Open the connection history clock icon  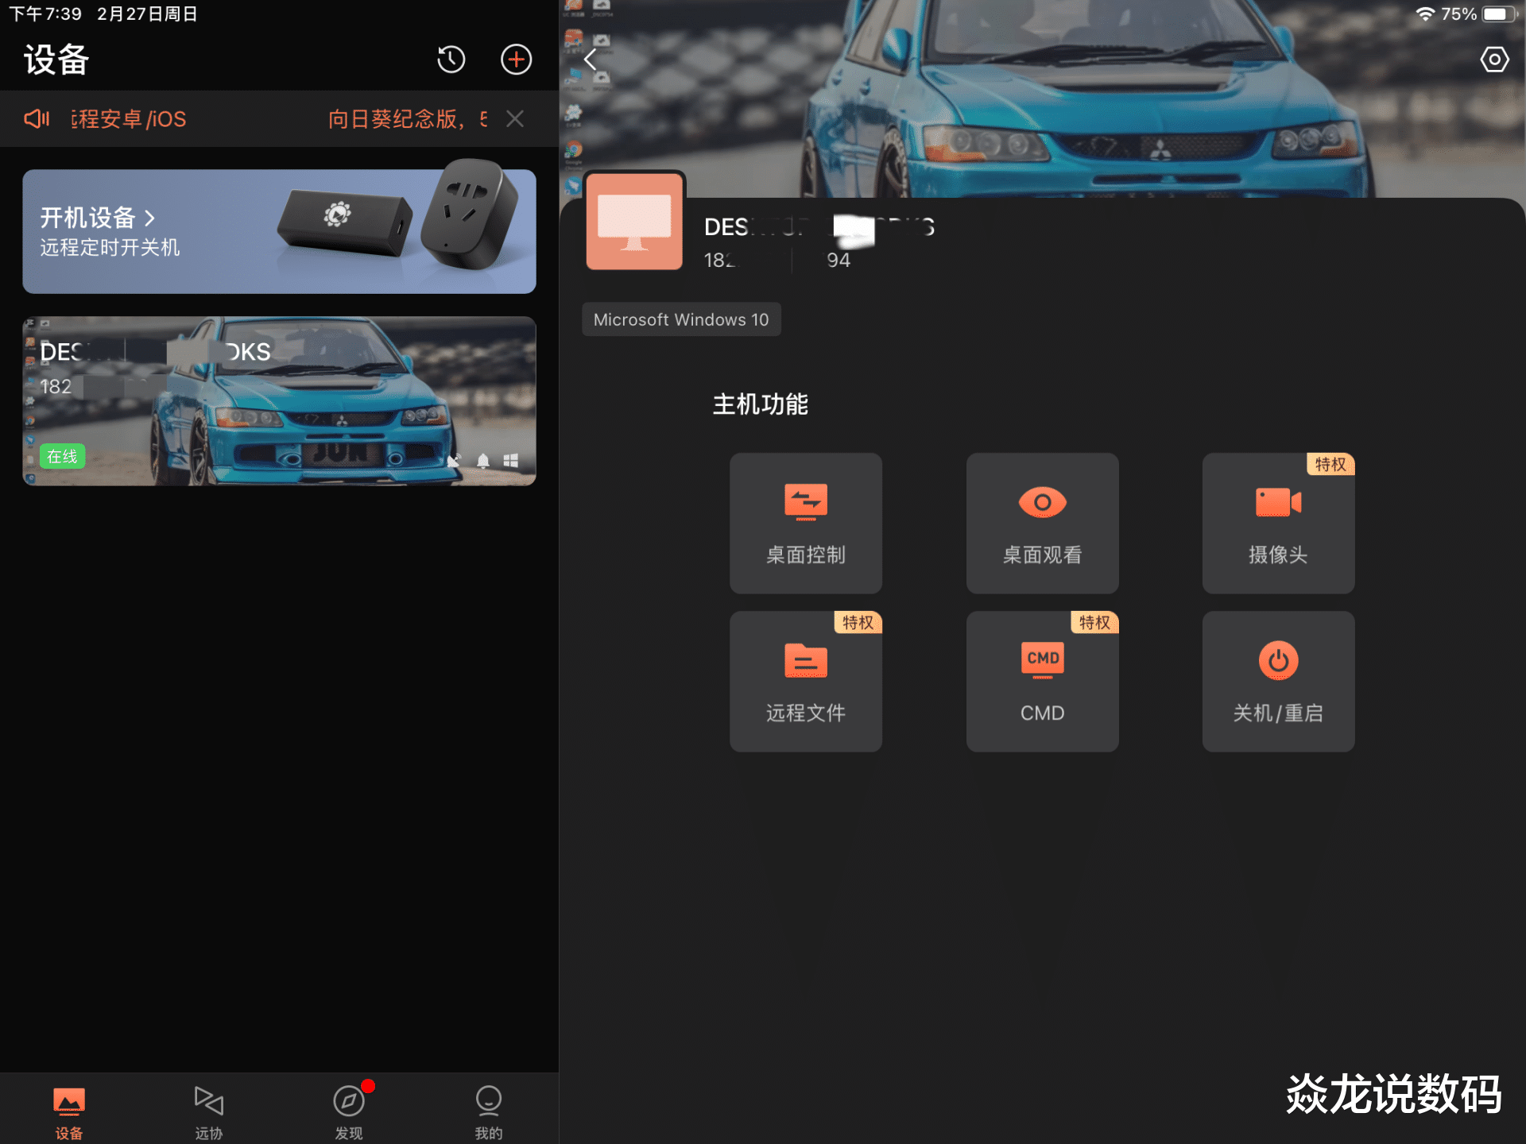451,60
